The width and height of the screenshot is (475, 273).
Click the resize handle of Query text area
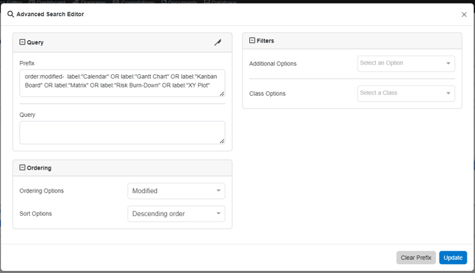pyautogui.click(x=222, y=141)
